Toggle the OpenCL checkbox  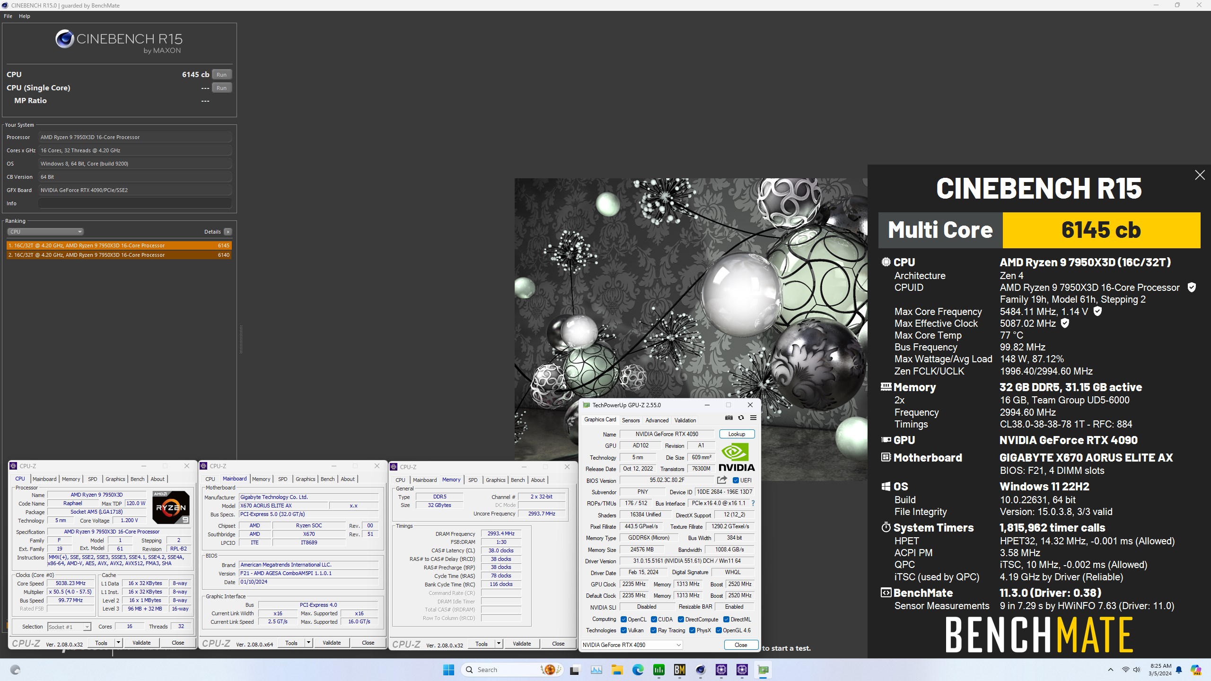pyautogui.click(x=623, y=619)
